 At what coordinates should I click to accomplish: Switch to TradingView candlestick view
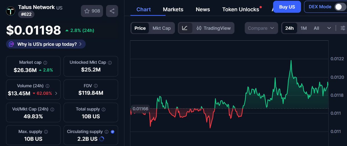pos(214,28)
